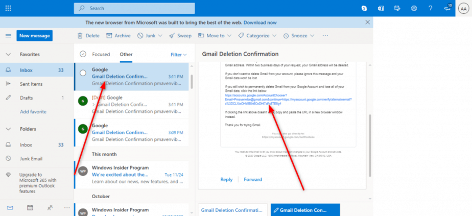The height and width of the screenshot is (216, 472).
Task: Open Calendar icon in bottom bar
Action: pos(30,208)
